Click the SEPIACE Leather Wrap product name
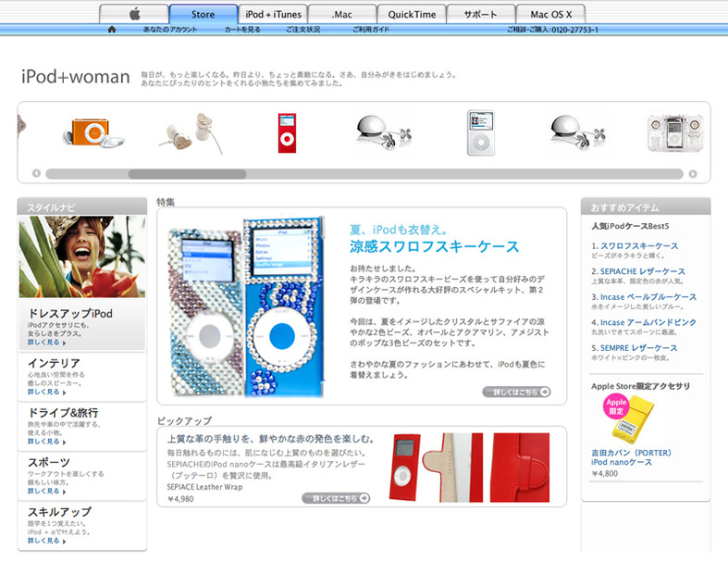The width and height of the screenshot is (728, 574). 204,487
